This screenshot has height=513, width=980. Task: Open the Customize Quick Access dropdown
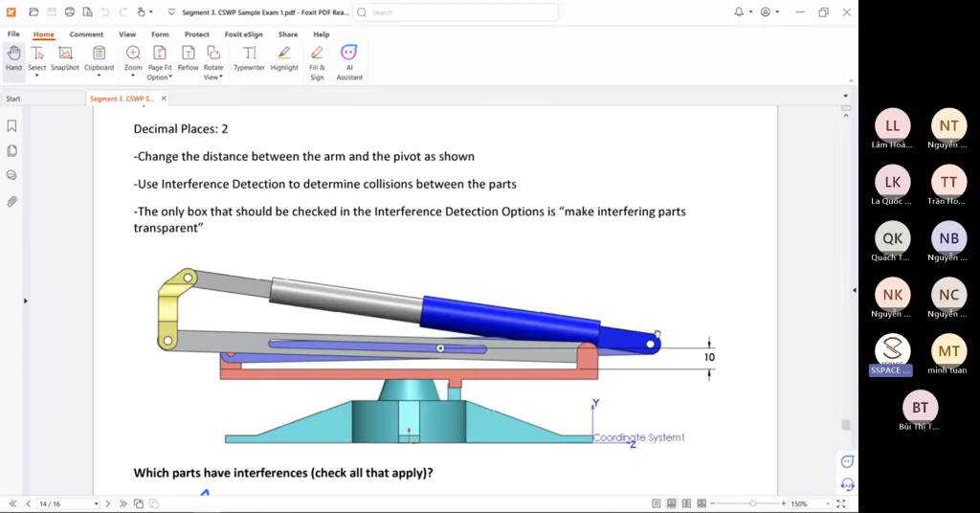(171, 11)
